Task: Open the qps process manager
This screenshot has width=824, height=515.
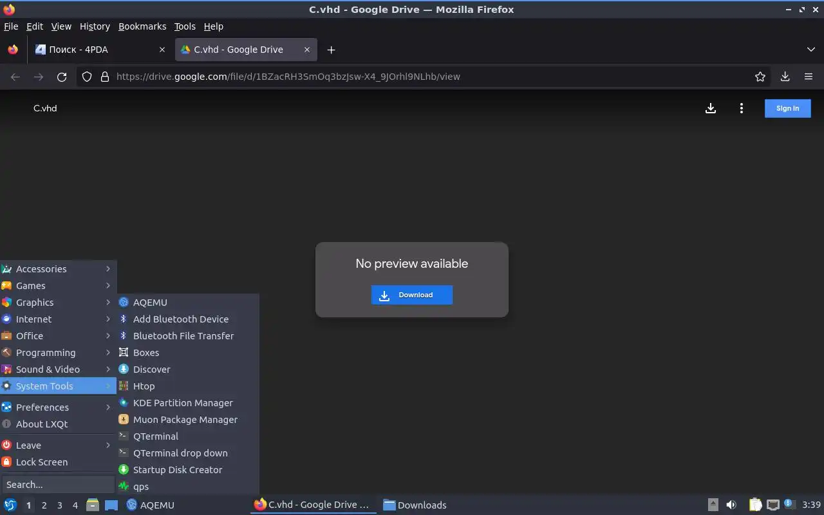Action: (188, 487)
